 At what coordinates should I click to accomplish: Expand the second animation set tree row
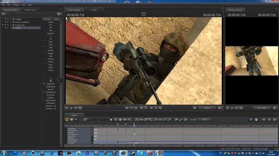tap(8, 22)
